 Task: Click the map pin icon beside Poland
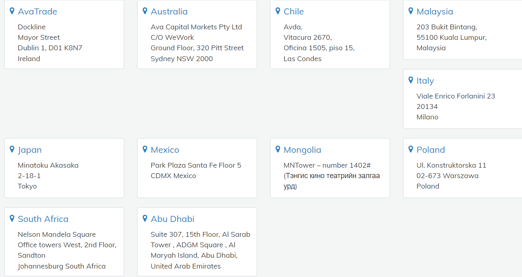(x=411, y=149)
